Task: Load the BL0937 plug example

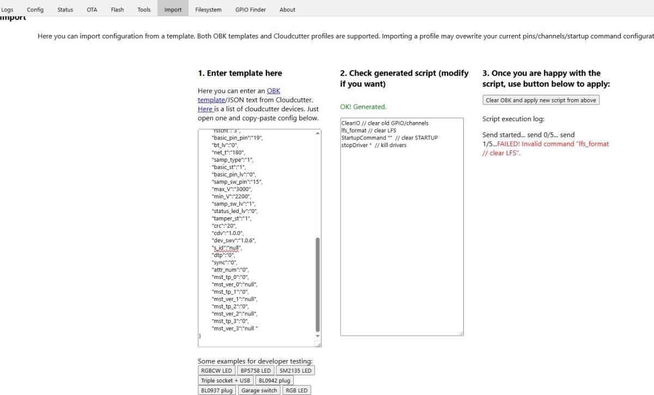Action: pyautogui.click(x=217, y=390)
